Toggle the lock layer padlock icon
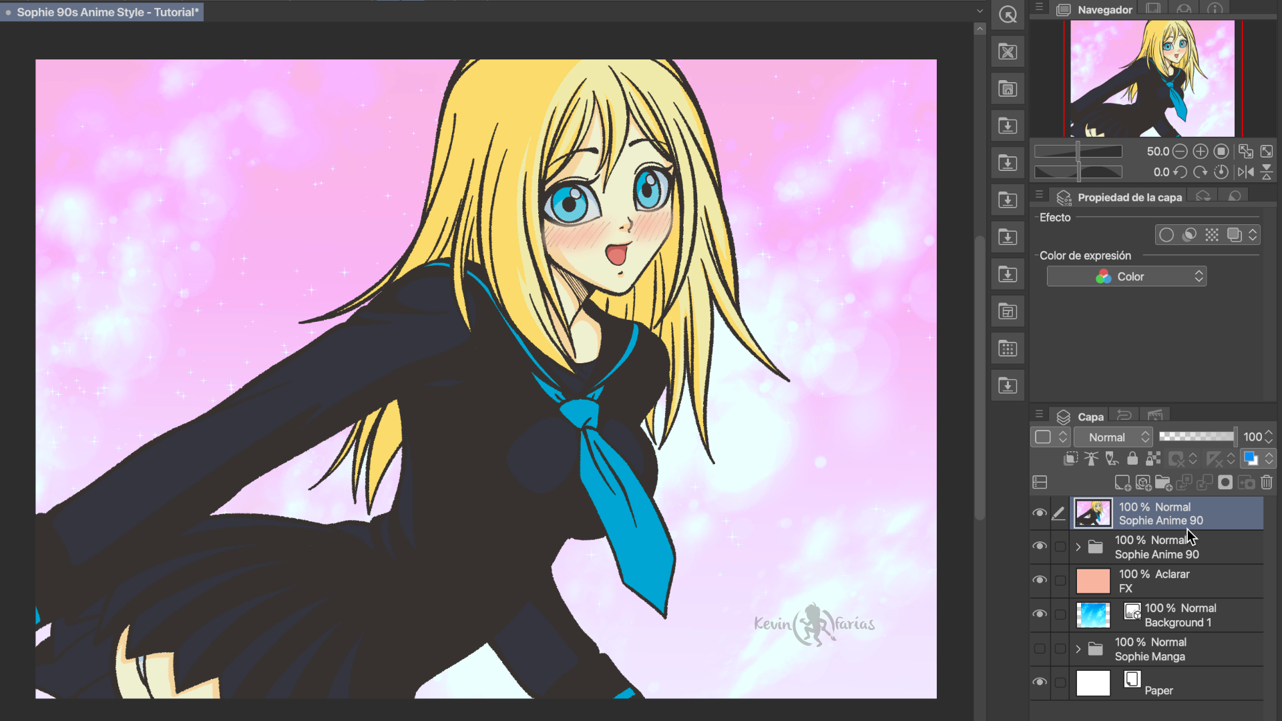The height and width of the screenshot is (721, 1282). pos(1132,459)
